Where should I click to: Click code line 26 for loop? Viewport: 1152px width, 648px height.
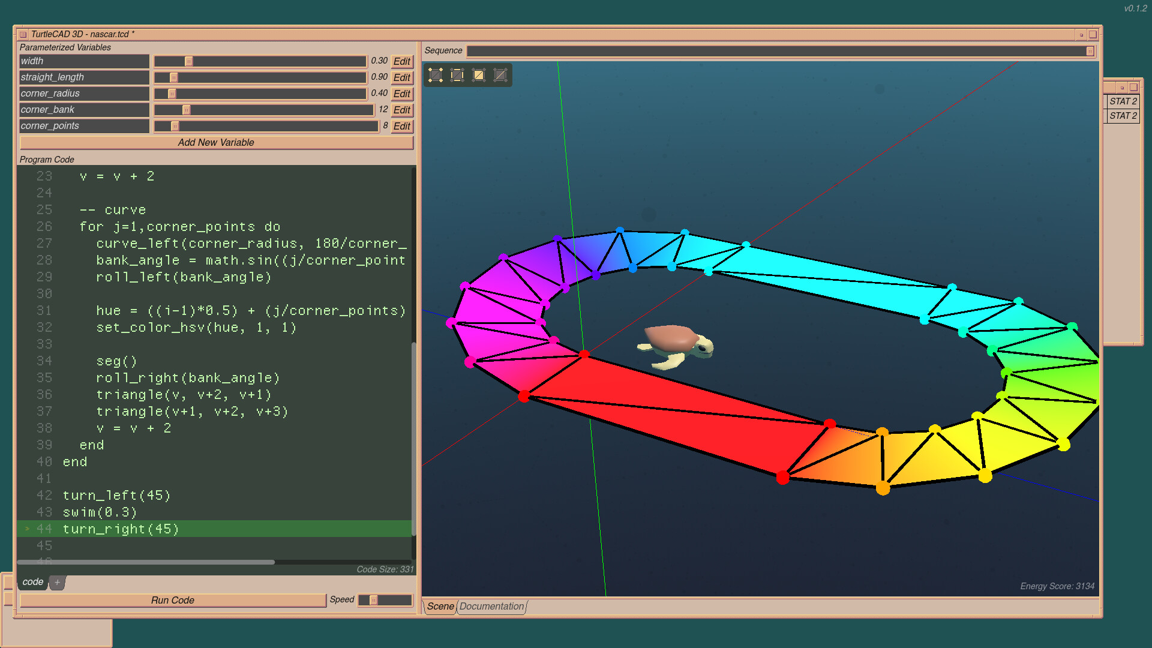[x=179, y=226]
